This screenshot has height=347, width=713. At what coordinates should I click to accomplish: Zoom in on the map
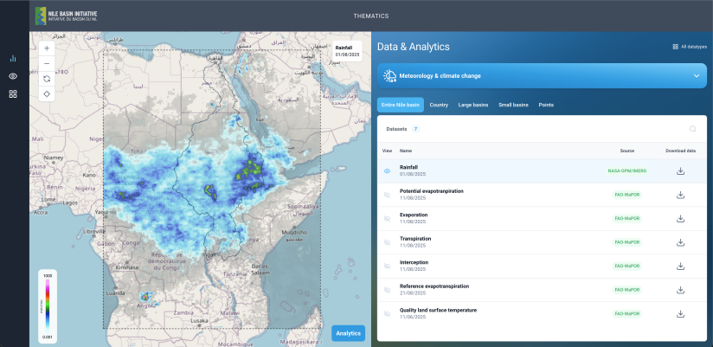[x=46, y=49]
